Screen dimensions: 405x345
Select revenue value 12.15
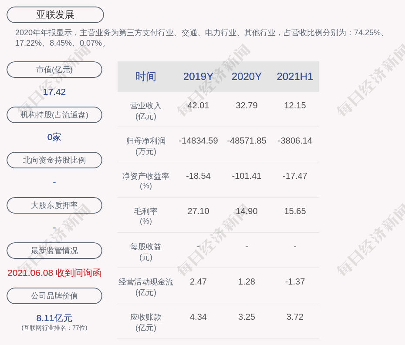295,106
